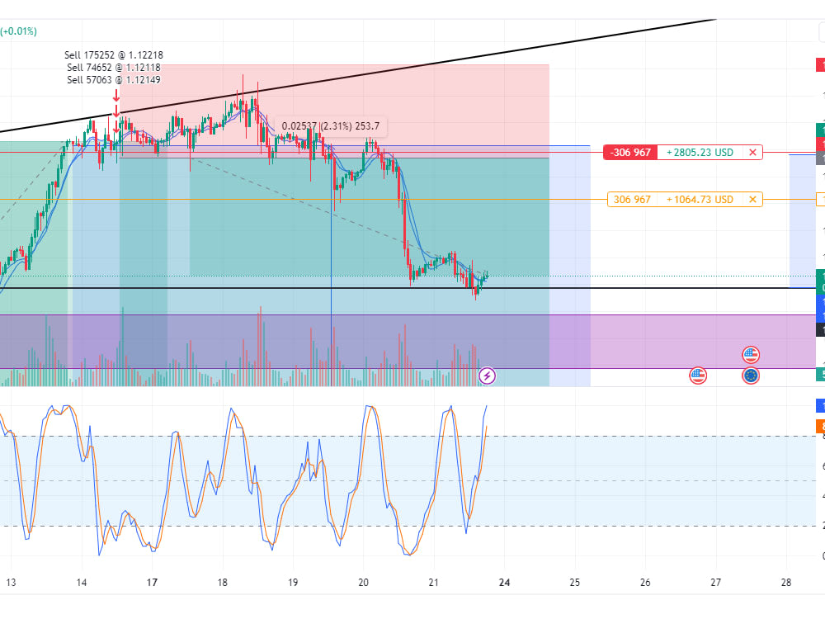825x619 pixels.
Task: Close the -306 967 position via its red X
Action: (752, 152)
